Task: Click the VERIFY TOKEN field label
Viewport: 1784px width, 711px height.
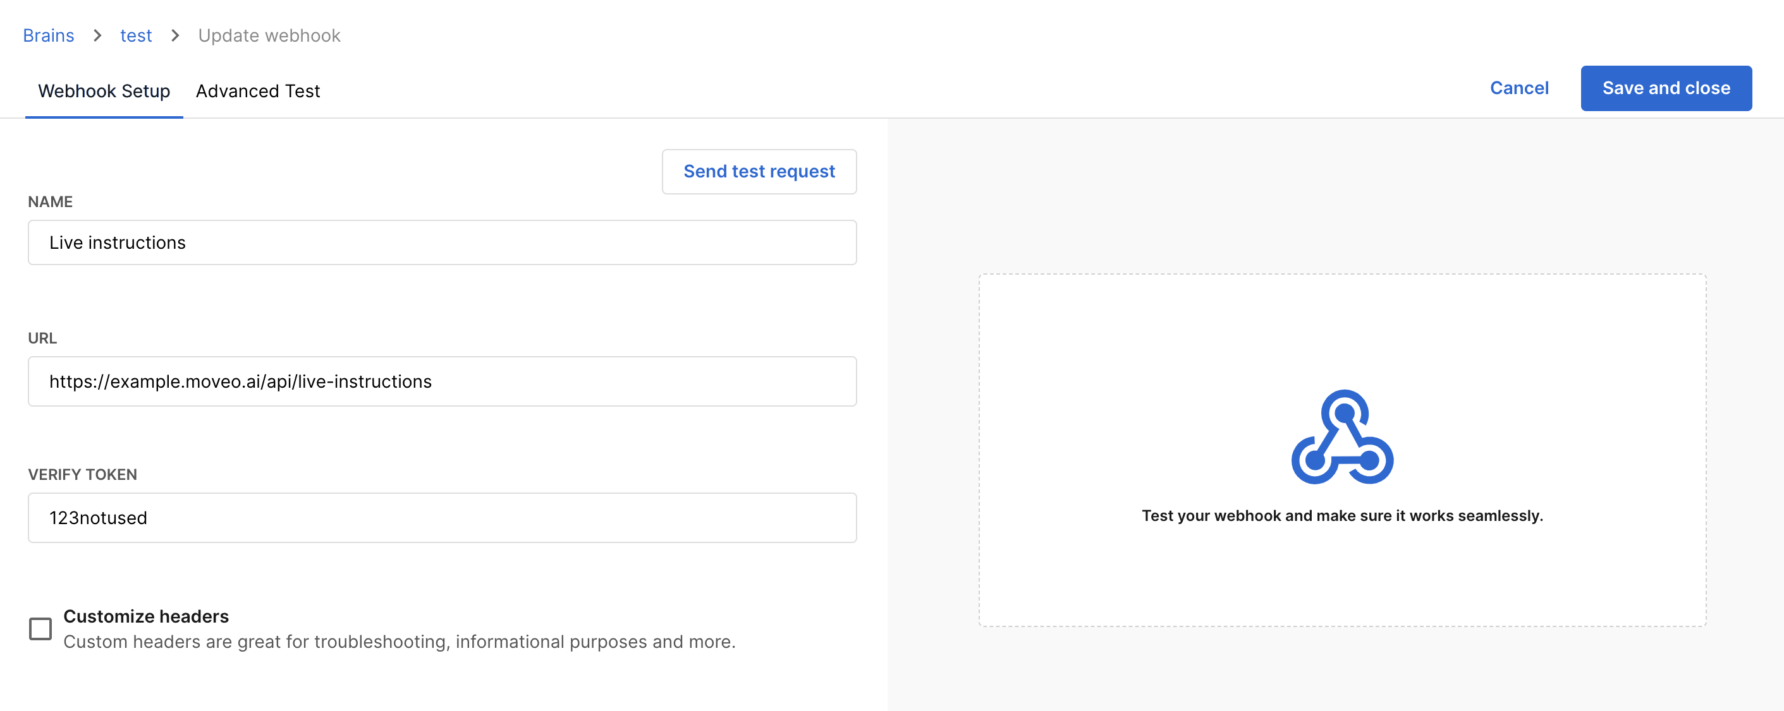Action: pyautogui.click(x=82, y=474)
